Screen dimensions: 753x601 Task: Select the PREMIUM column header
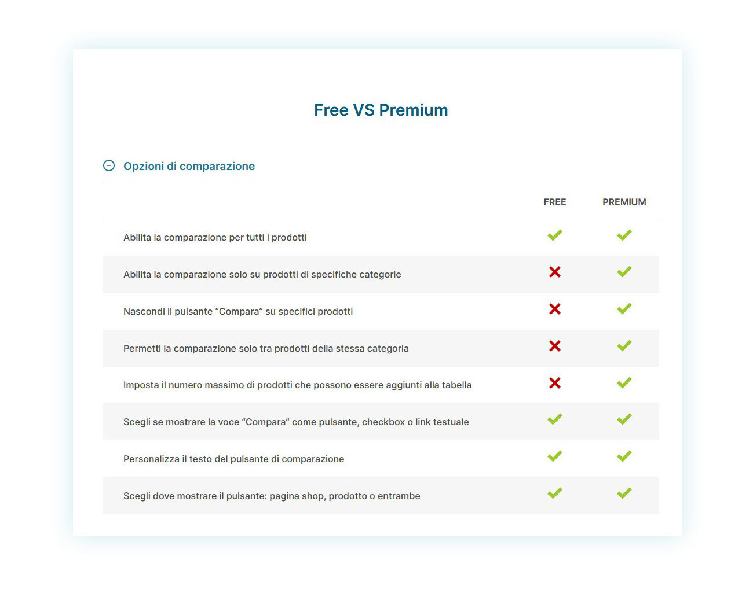click(x=624, y=202)
